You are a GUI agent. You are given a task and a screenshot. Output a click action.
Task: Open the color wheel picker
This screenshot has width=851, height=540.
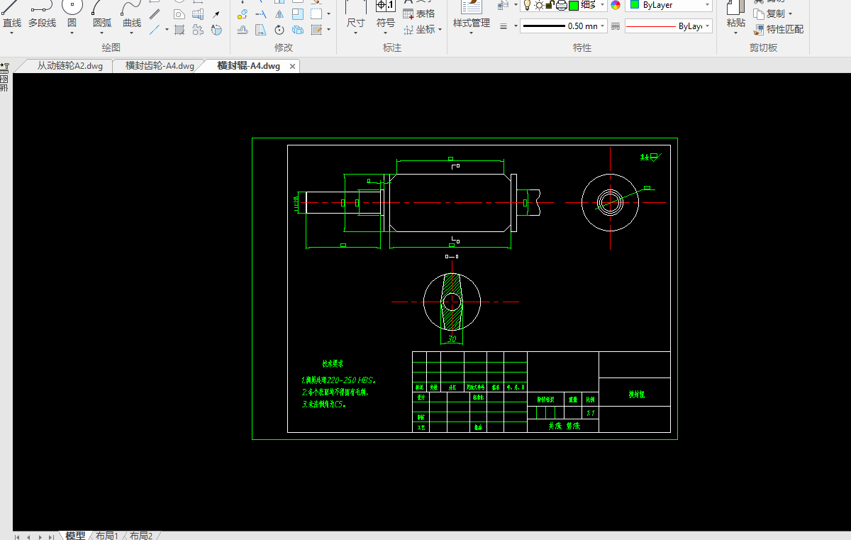tap(615, 6)
